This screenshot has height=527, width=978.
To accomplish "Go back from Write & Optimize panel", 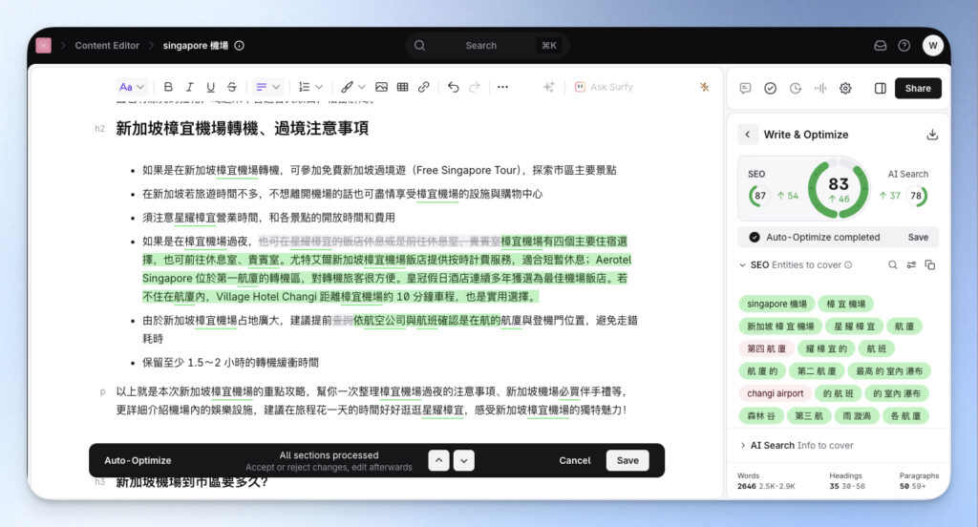I will pyautogui.click(x=747, y=134).
